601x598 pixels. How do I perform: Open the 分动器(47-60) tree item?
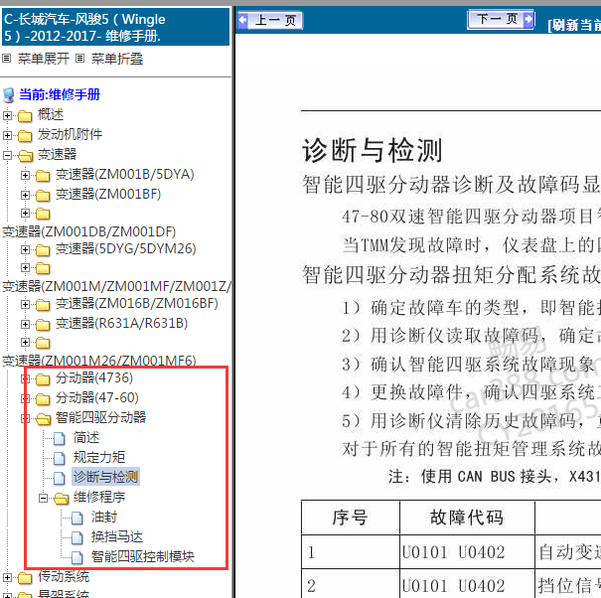[97, 398]
